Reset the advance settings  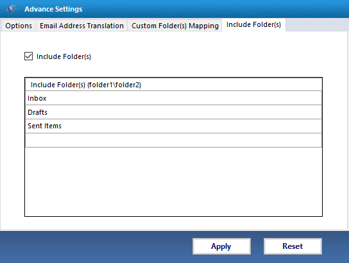point(293,246)
